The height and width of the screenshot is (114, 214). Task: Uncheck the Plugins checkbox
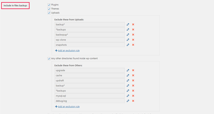click(x=49, y=5)
